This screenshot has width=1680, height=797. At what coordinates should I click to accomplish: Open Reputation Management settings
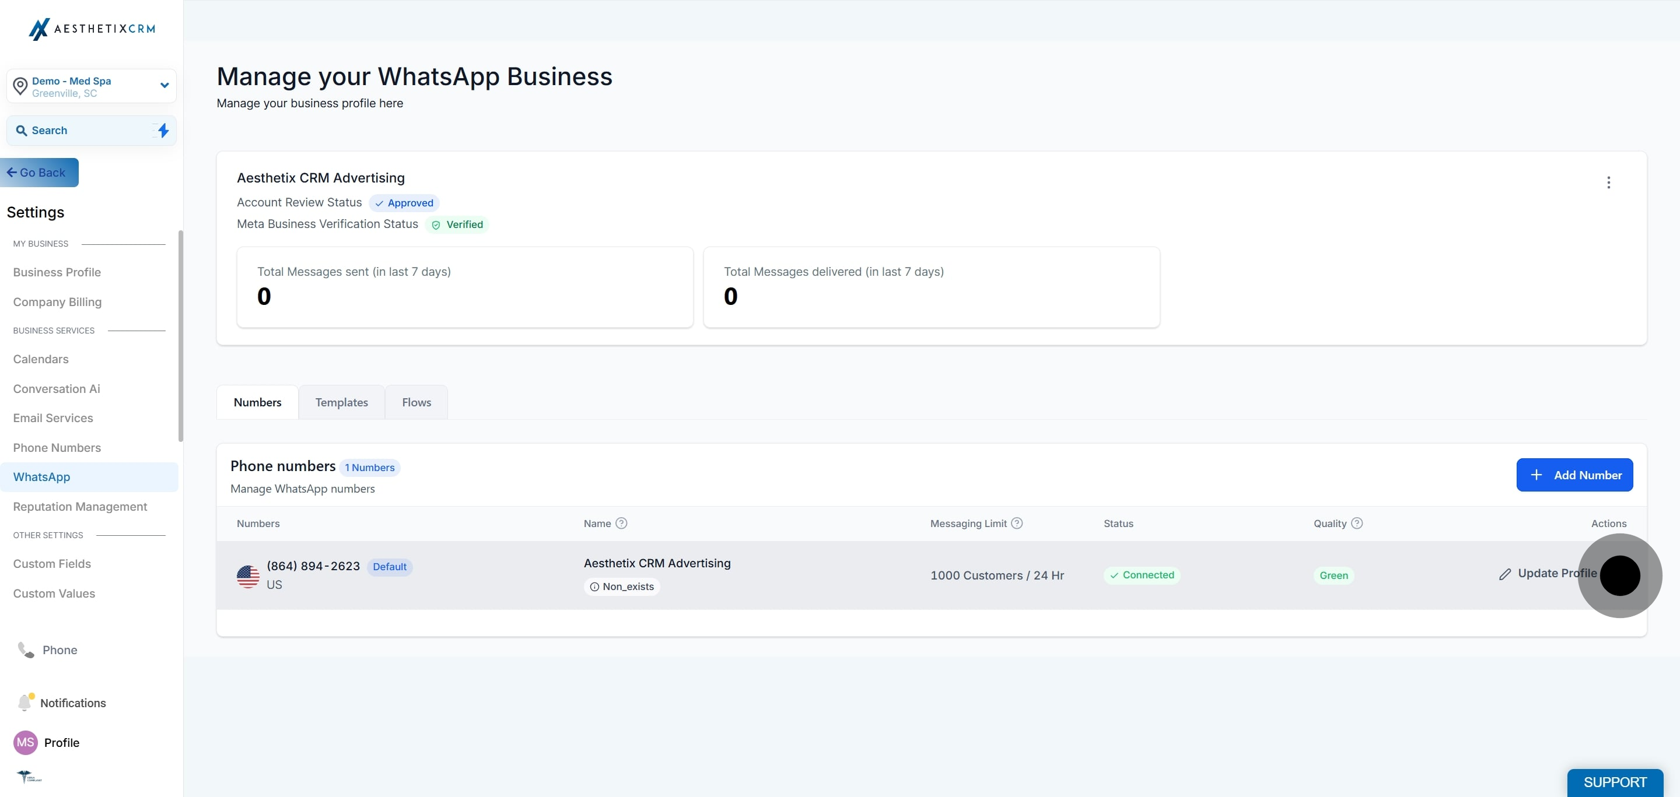coord(80,506)
